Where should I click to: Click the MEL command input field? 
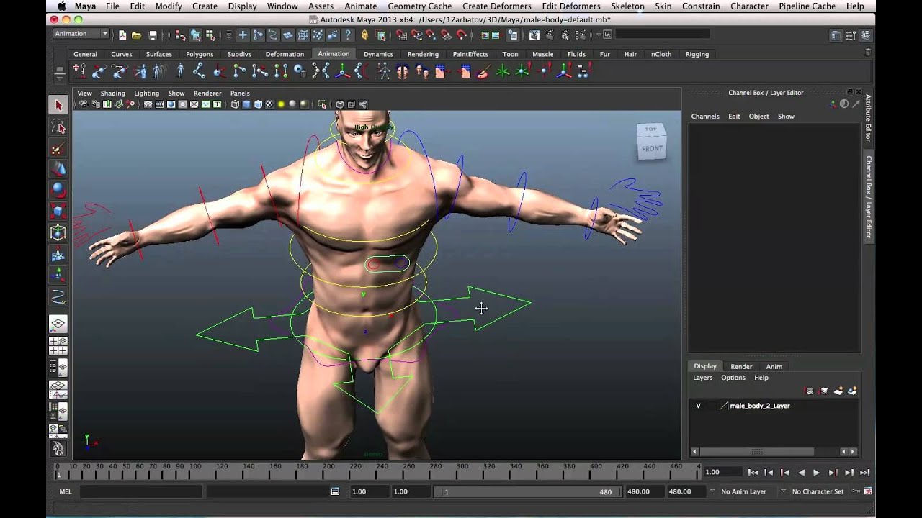140,491
